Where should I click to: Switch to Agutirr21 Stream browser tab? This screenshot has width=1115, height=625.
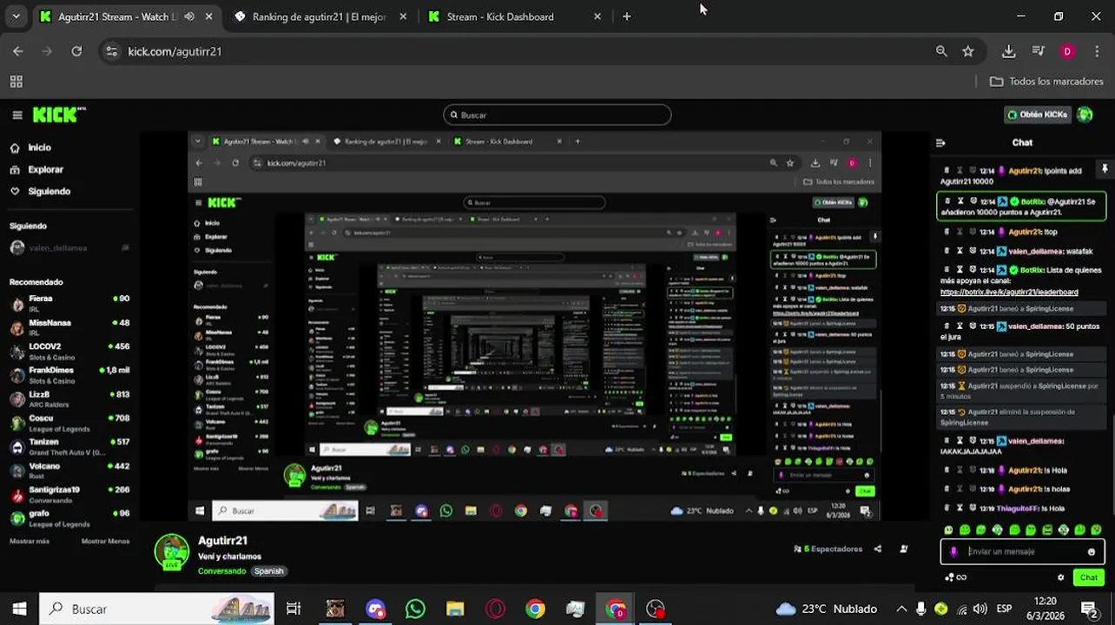click(129, 16)
